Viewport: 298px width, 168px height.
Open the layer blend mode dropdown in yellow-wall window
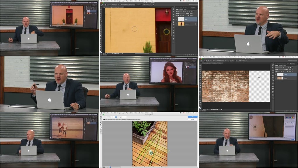coord(181,13)
